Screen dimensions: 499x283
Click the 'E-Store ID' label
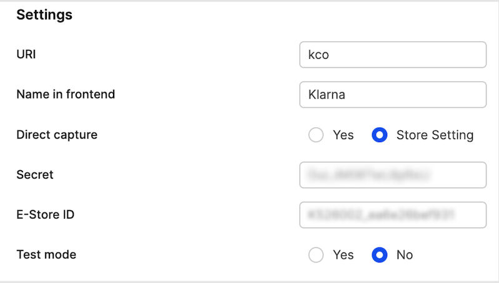coord(46,214)
